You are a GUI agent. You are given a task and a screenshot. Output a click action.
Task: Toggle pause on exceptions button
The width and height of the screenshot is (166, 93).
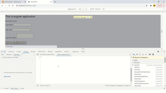click(153, 55)
